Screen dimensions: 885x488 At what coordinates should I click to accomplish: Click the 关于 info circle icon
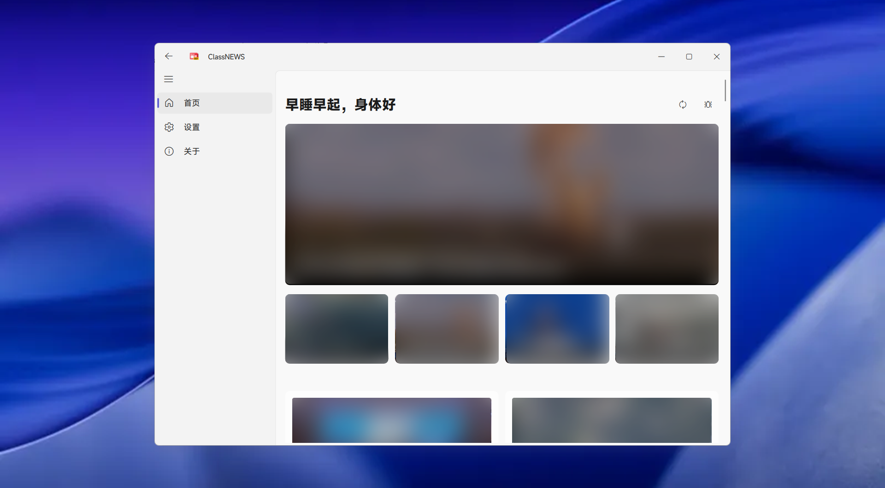pos(169,151)
